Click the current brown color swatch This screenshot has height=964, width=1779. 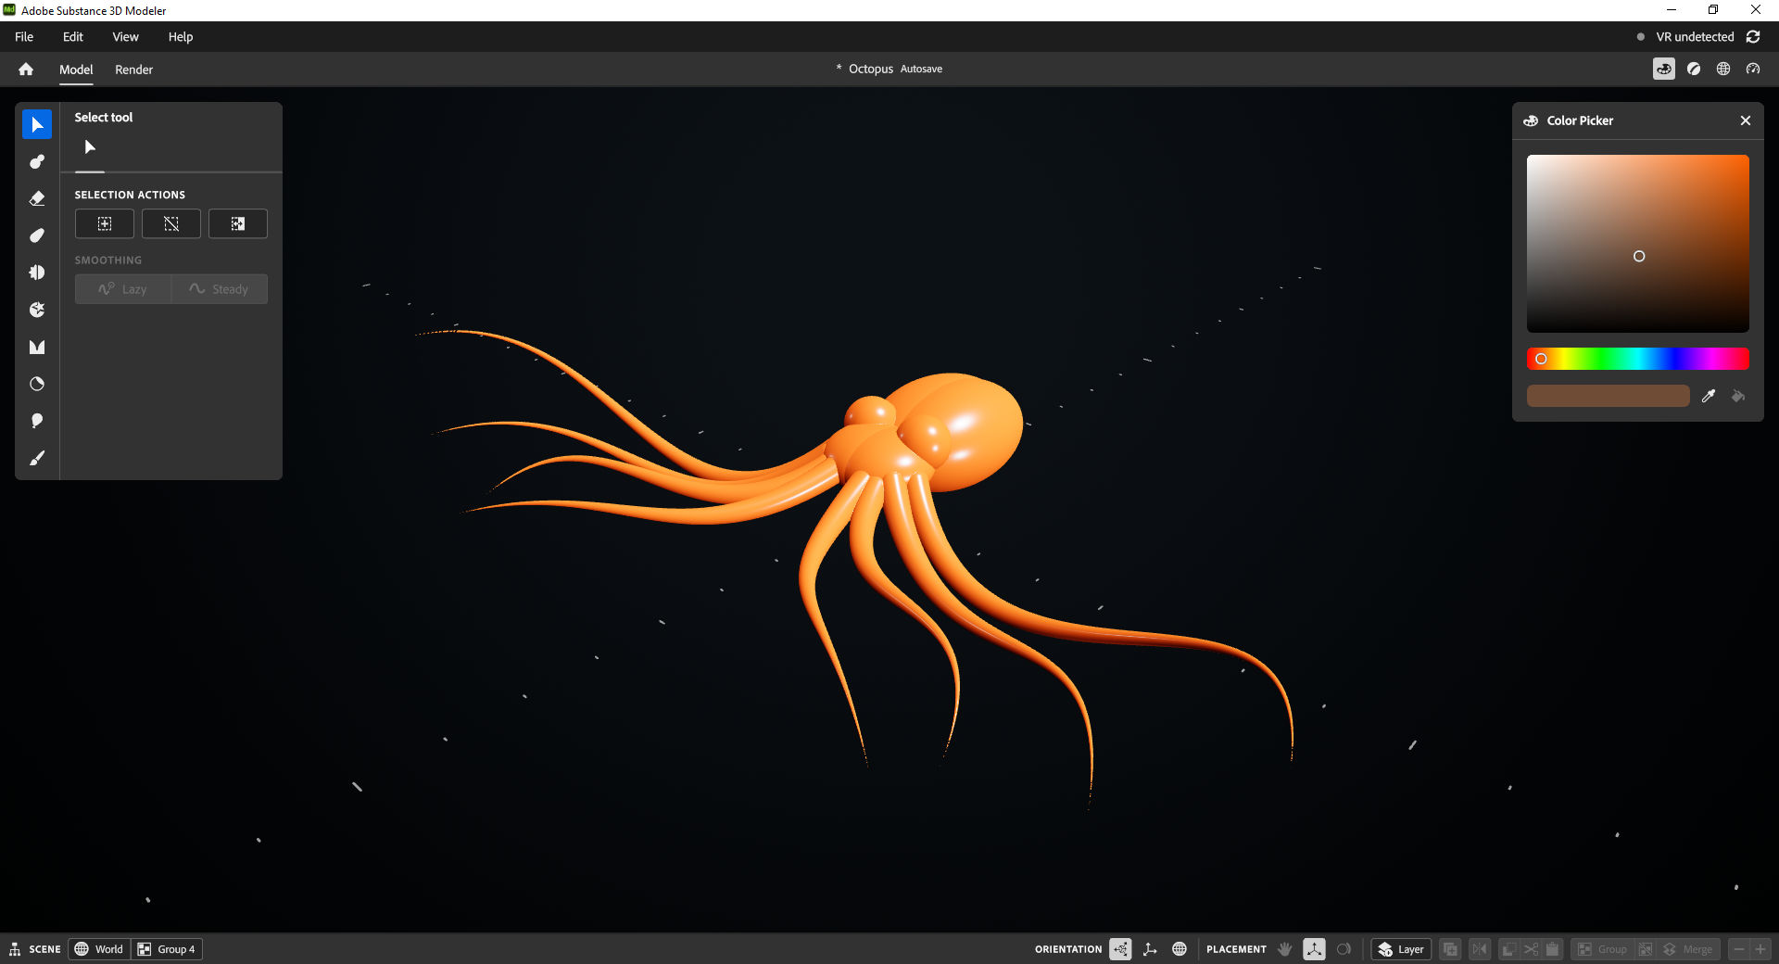pyautogui.click(x=1608, y=396)
